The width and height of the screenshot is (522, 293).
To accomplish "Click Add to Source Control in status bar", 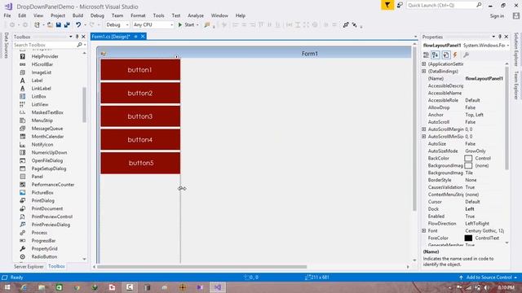I will point(489,278).
